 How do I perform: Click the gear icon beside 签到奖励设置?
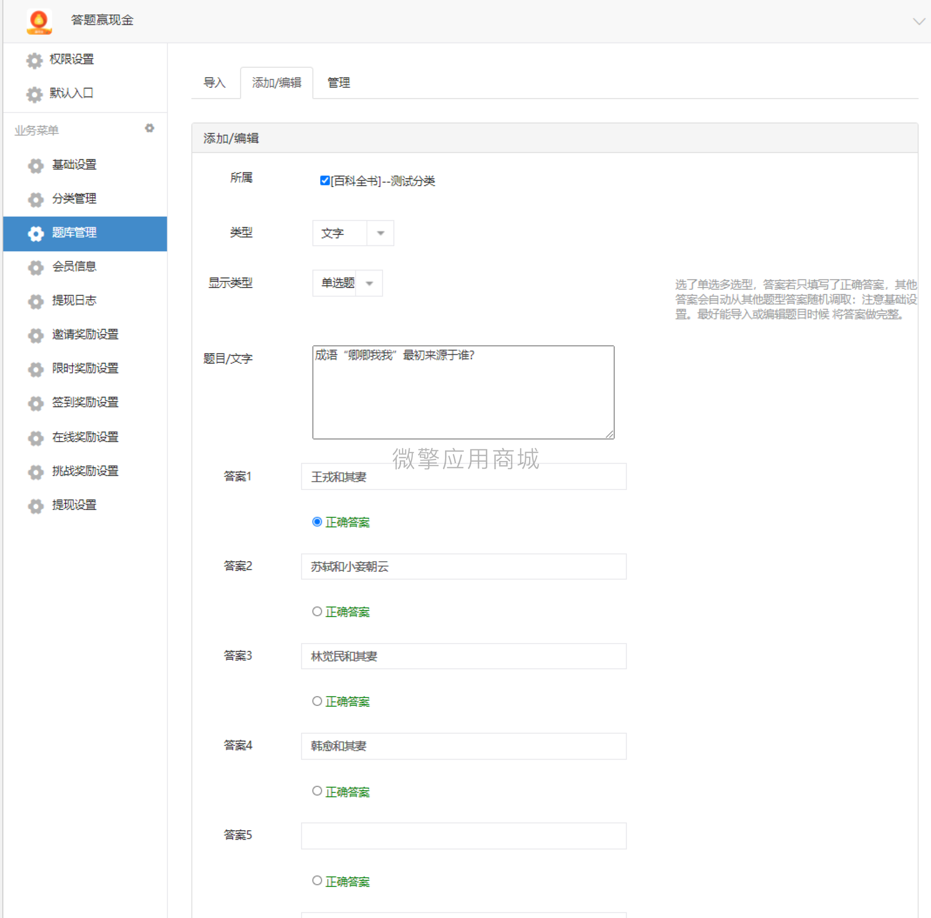(36, 403)
